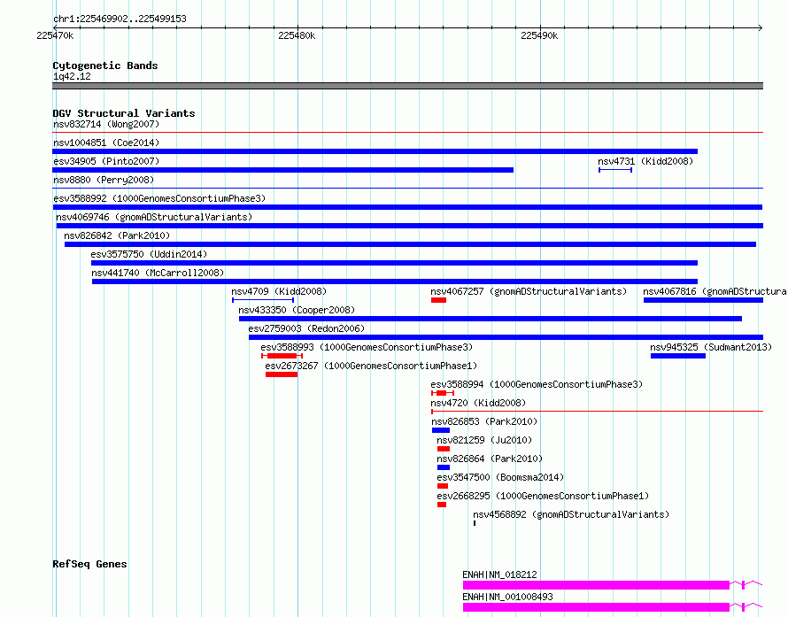Select the esv34905 thick blue bar
The height and width of the screenshot is (617, 788).
(x=283, y=170)
